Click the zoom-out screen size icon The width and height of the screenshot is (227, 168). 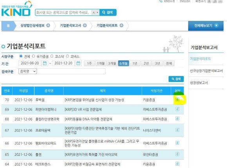click(220, 1)
